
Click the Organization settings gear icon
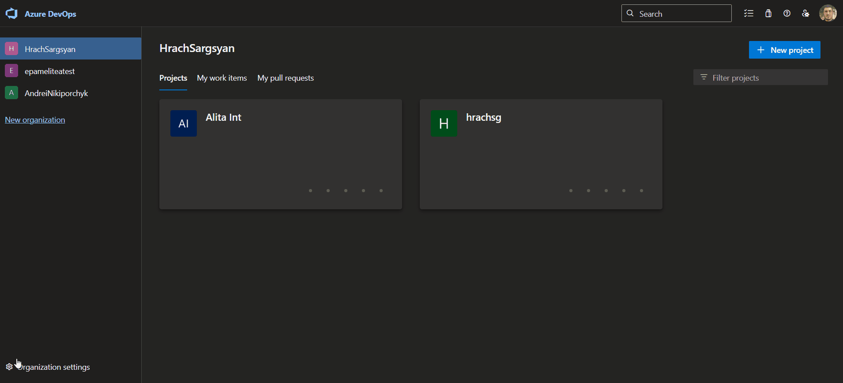9,367
